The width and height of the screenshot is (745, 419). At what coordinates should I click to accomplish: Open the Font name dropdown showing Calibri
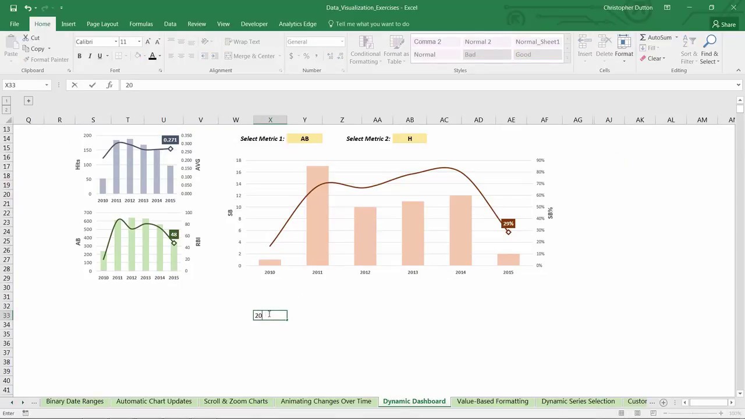pyautogui.click(x=115, y=41)
